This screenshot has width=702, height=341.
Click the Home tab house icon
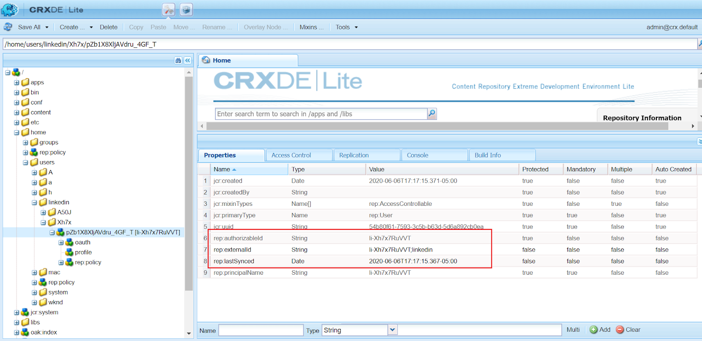206,60
